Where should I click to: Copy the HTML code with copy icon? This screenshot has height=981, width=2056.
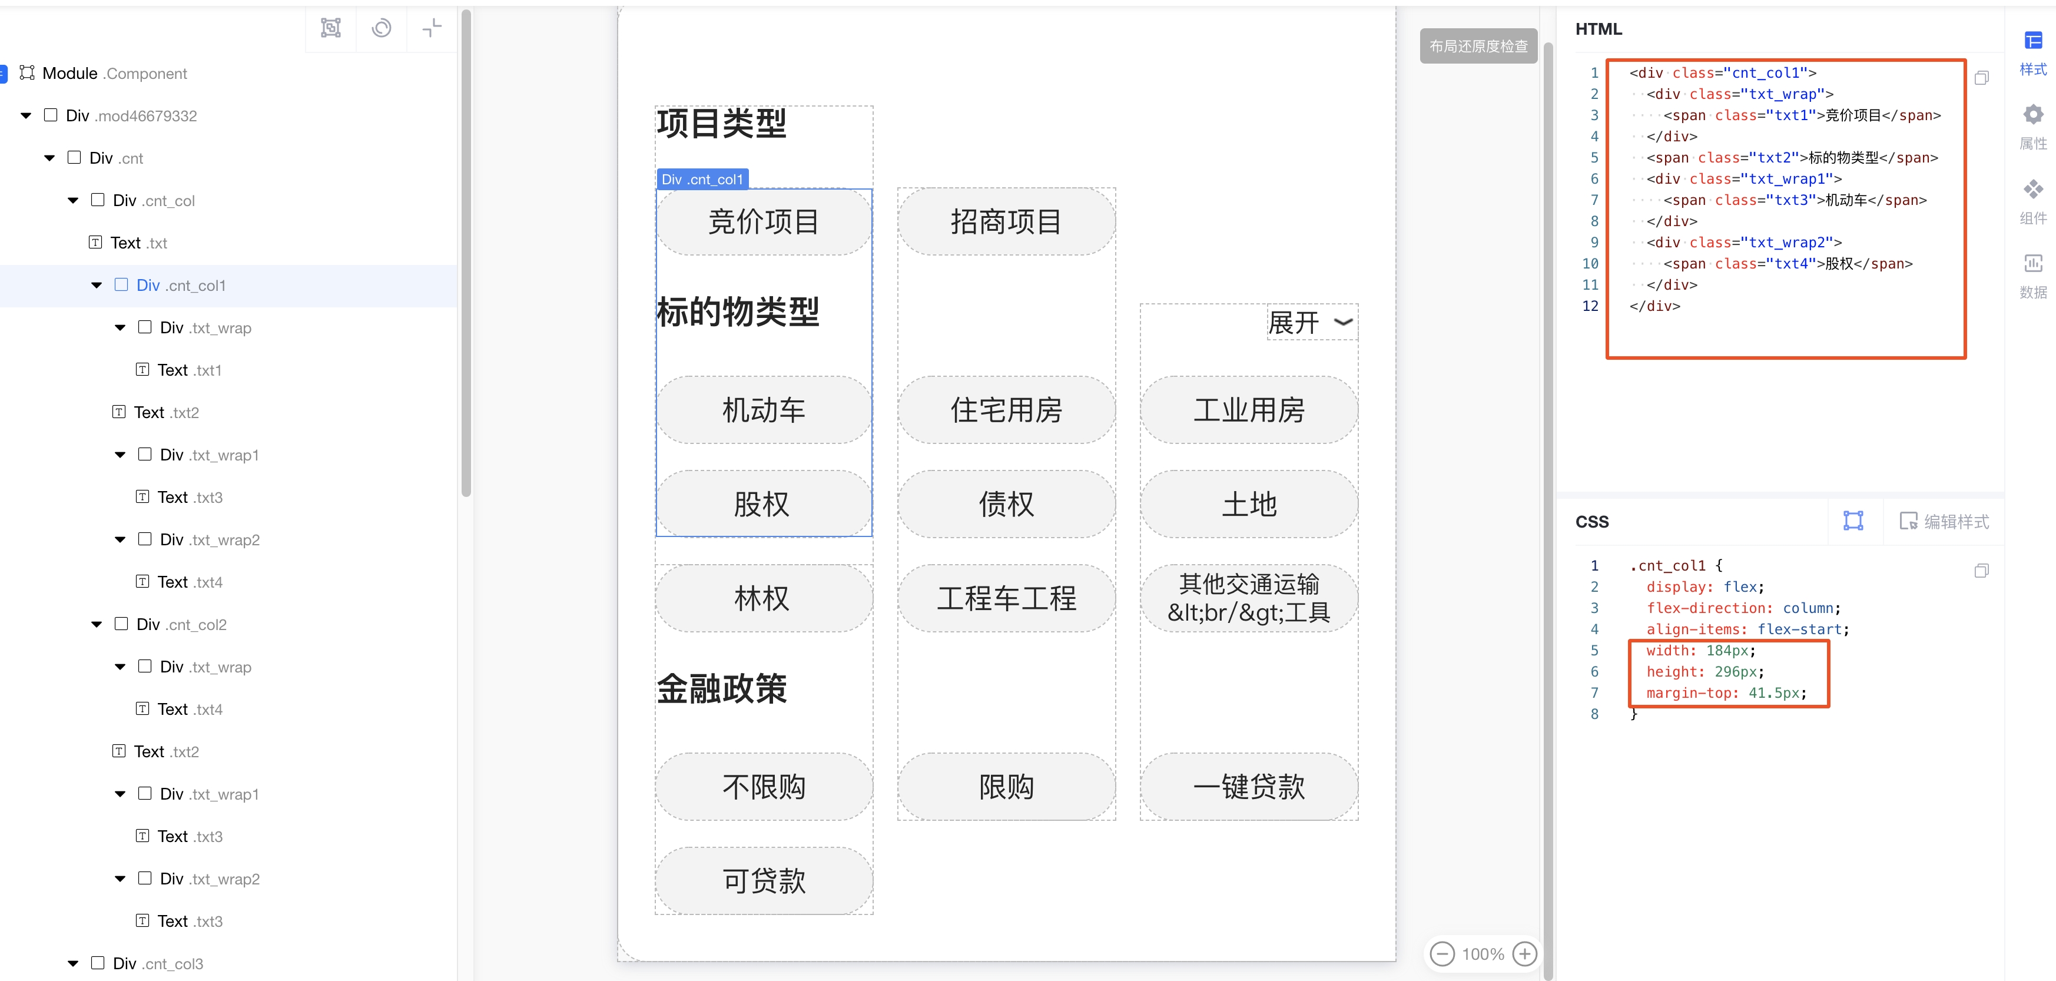1981,78
